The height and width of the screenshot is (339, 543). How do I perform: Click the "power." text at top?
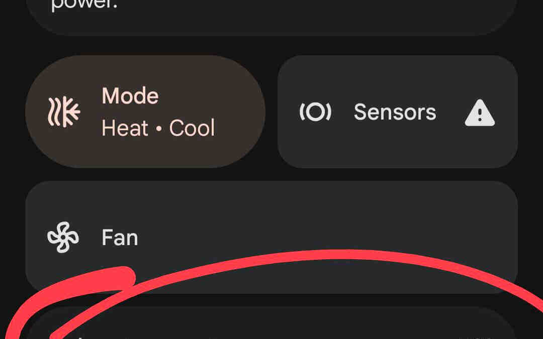point(84,6)
